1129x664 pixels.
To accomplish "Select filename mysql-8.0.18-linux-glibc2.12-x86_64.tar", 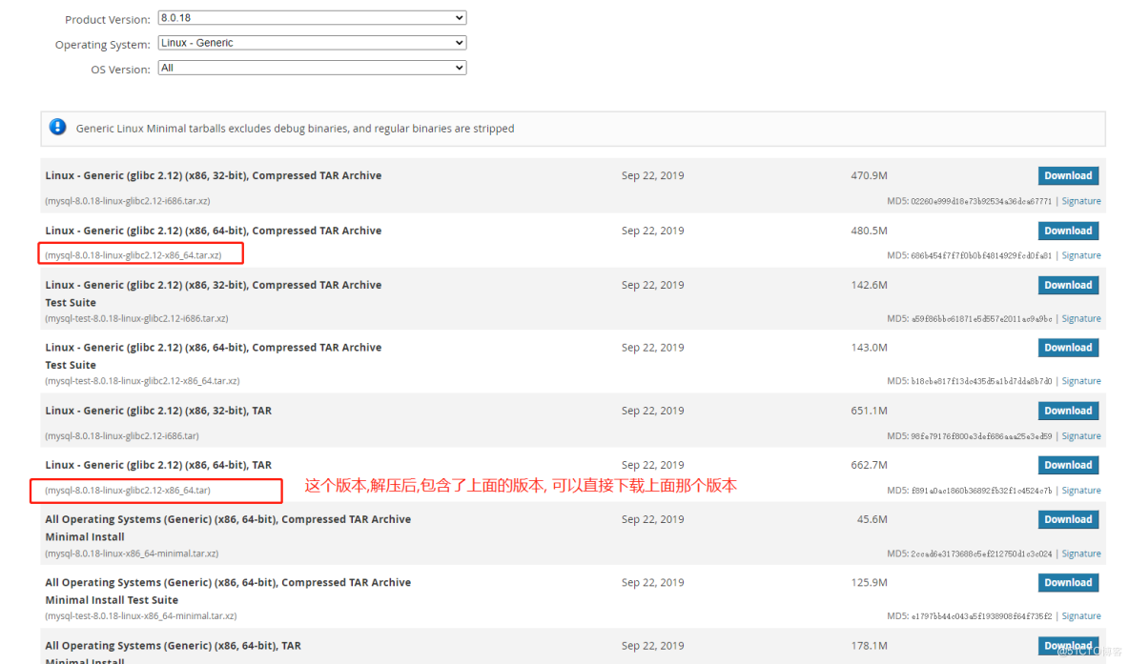I will [x=128, y=491].
